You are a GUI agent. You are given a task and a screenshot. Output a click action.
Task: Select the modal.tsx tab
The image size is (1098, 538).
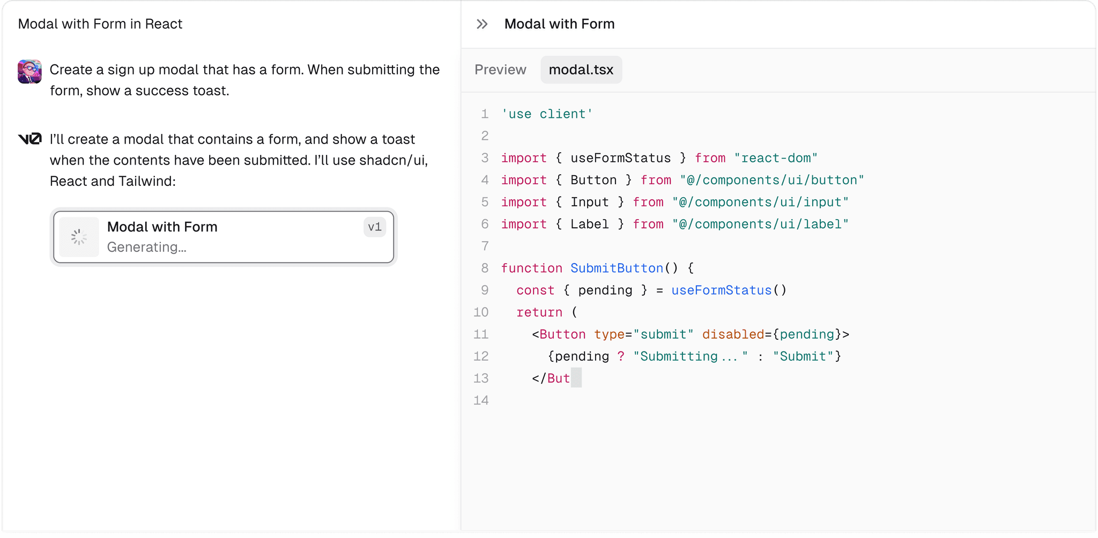click(x=581, y=70)
